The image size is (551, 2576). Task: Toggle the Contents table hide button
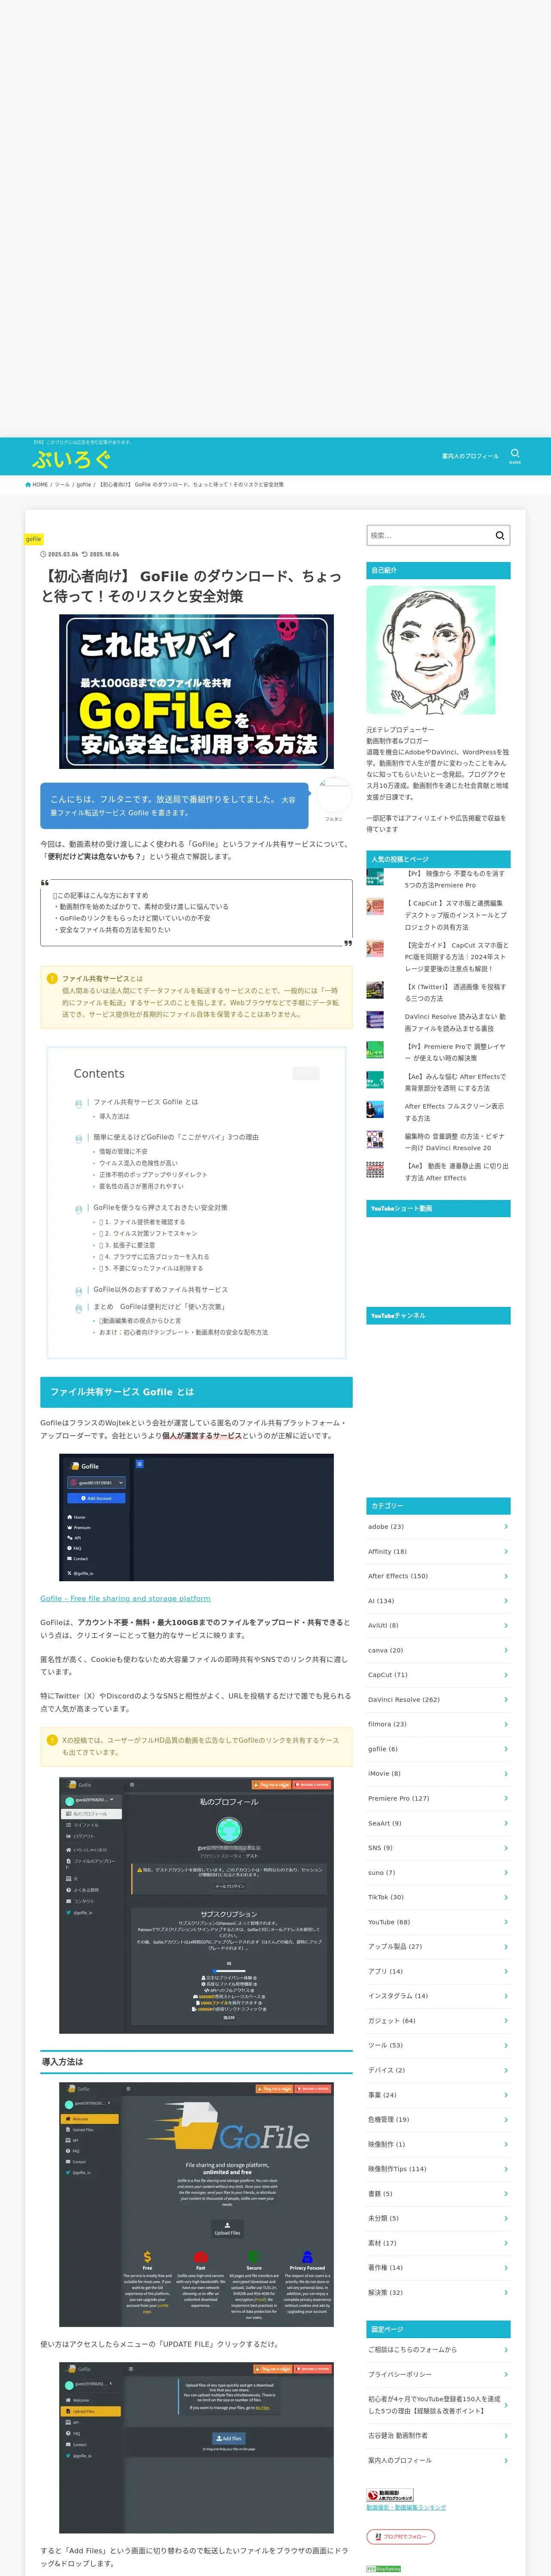pyautogui.click(x=306, y=1073)
